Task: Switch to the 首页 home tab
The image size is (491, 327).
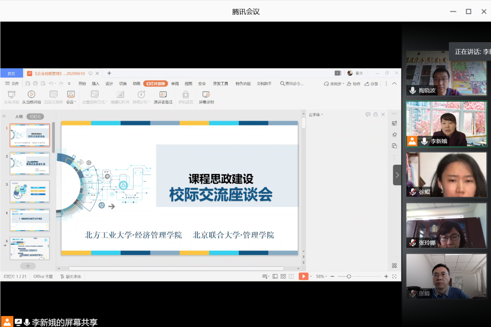Action: coord(11,73)
